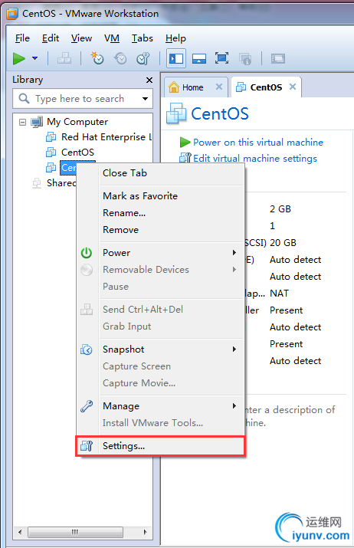Click the Manage wrench icon in context menu

(87, 406)
